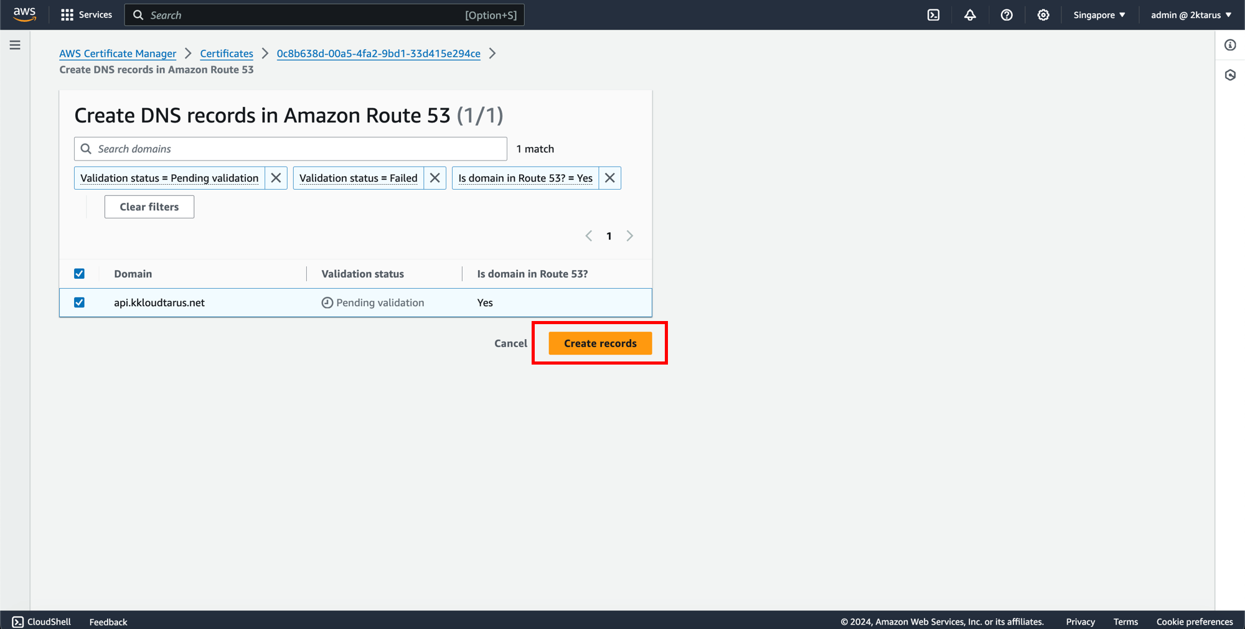The height and width of the screenshot is (629, 1245).
Task: Click the Cancel button
Action: (510, 343)
